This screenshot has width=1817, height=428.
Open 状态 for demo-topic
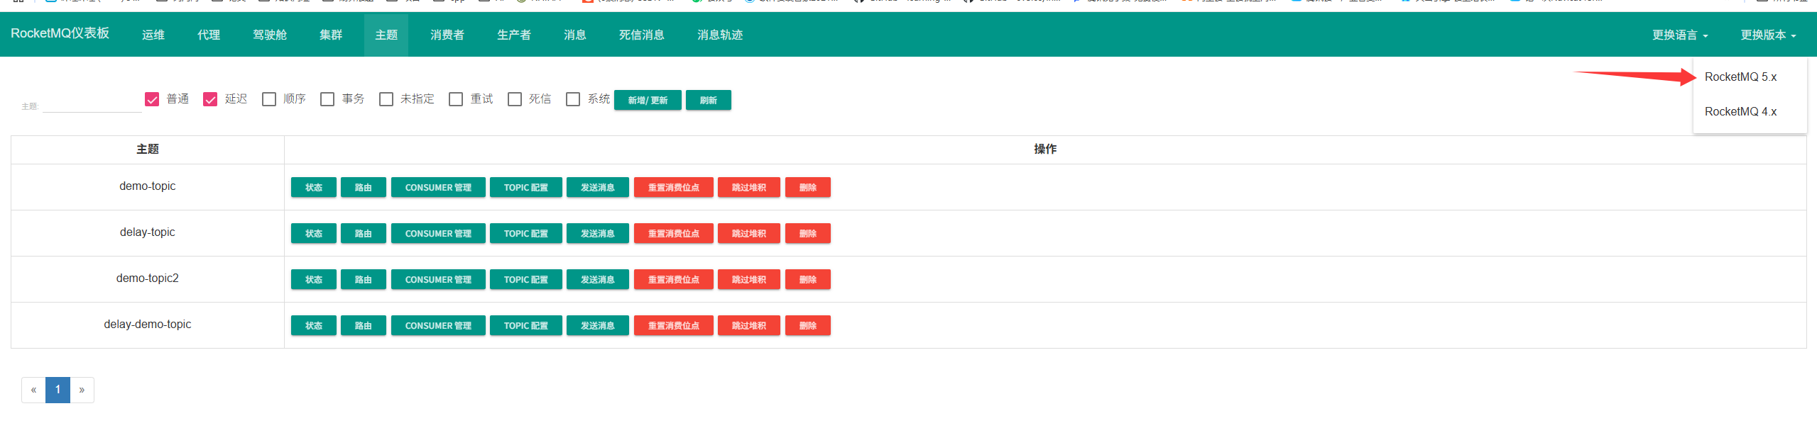(x=314, y=187)
